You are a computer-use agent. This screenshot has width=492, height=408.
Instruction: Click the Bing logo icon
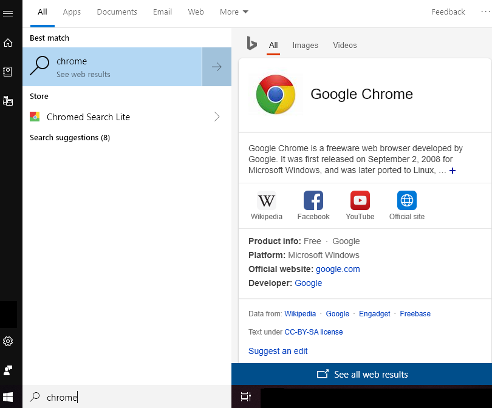(x=251, y=43)
